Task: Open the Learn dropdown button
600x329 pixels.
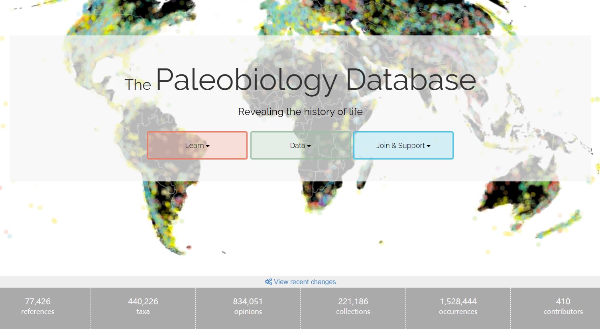Action: pos(197,146)
